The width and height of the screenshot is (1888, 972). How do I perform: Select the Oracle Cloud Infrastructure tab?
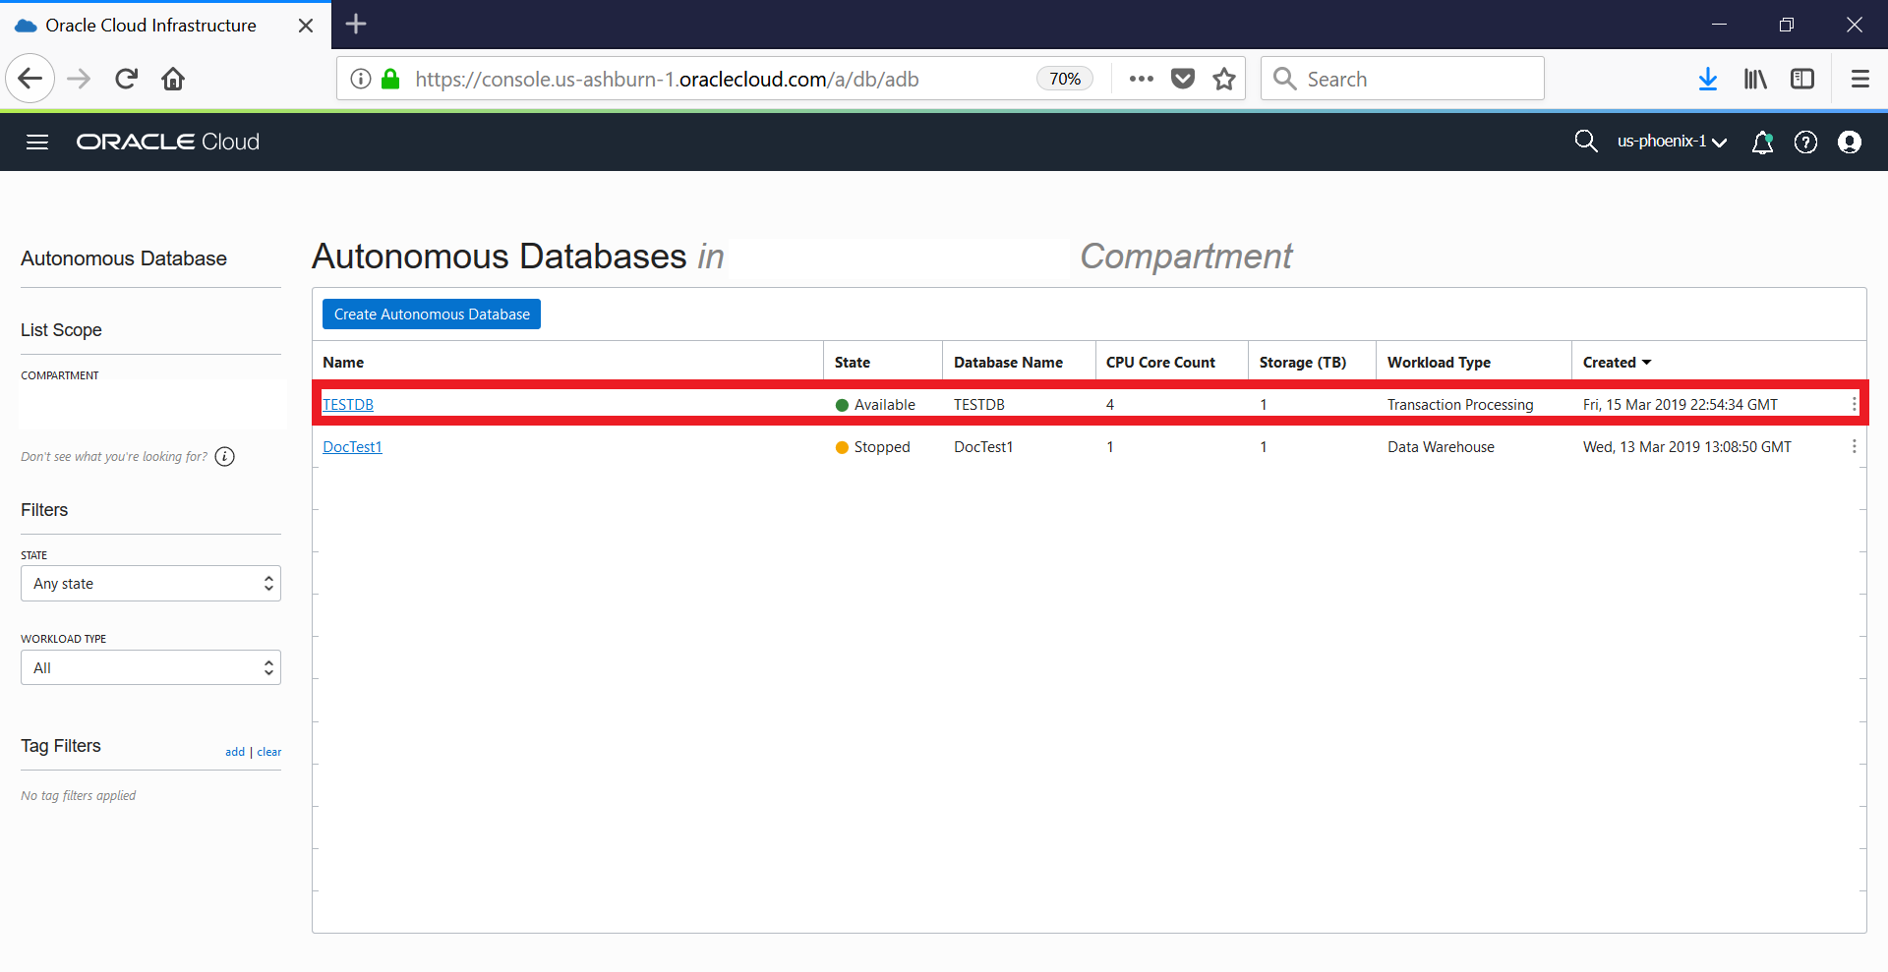click(165, 25)
